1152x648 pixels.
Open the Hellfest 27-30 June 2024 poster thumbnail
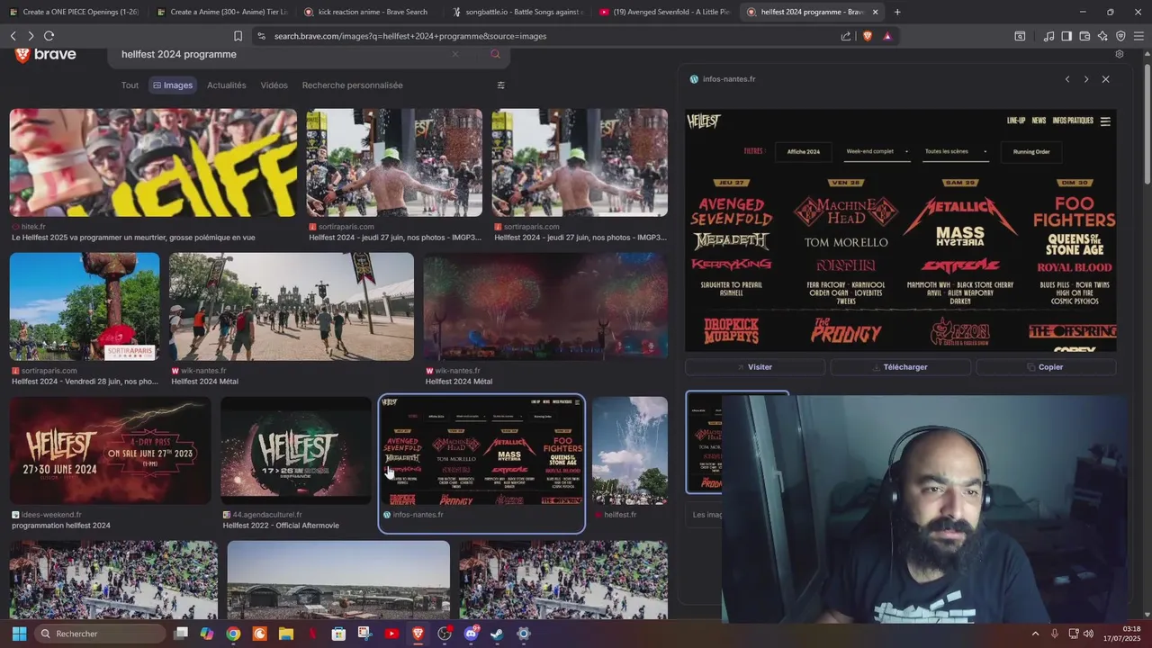[x=111, y=451]
